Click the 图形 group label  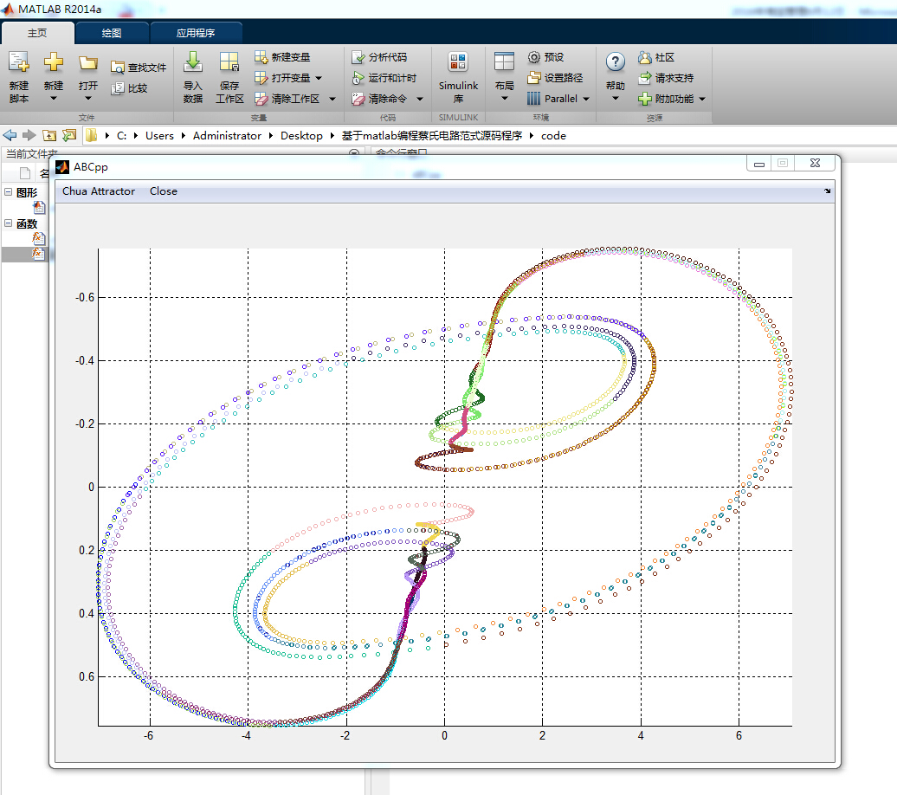pos(27,192)
